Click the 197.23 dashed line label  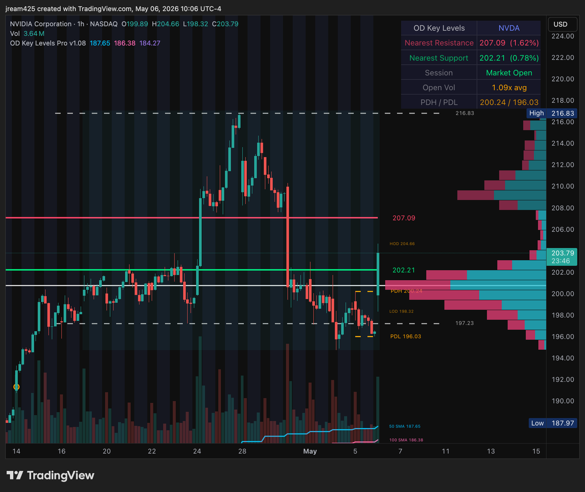[465, 323]
